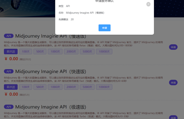Viewport: 184px width, 119px height.
Task: Close the 申请服务确认 dialog with the X icon
Action: pos(148,4)
